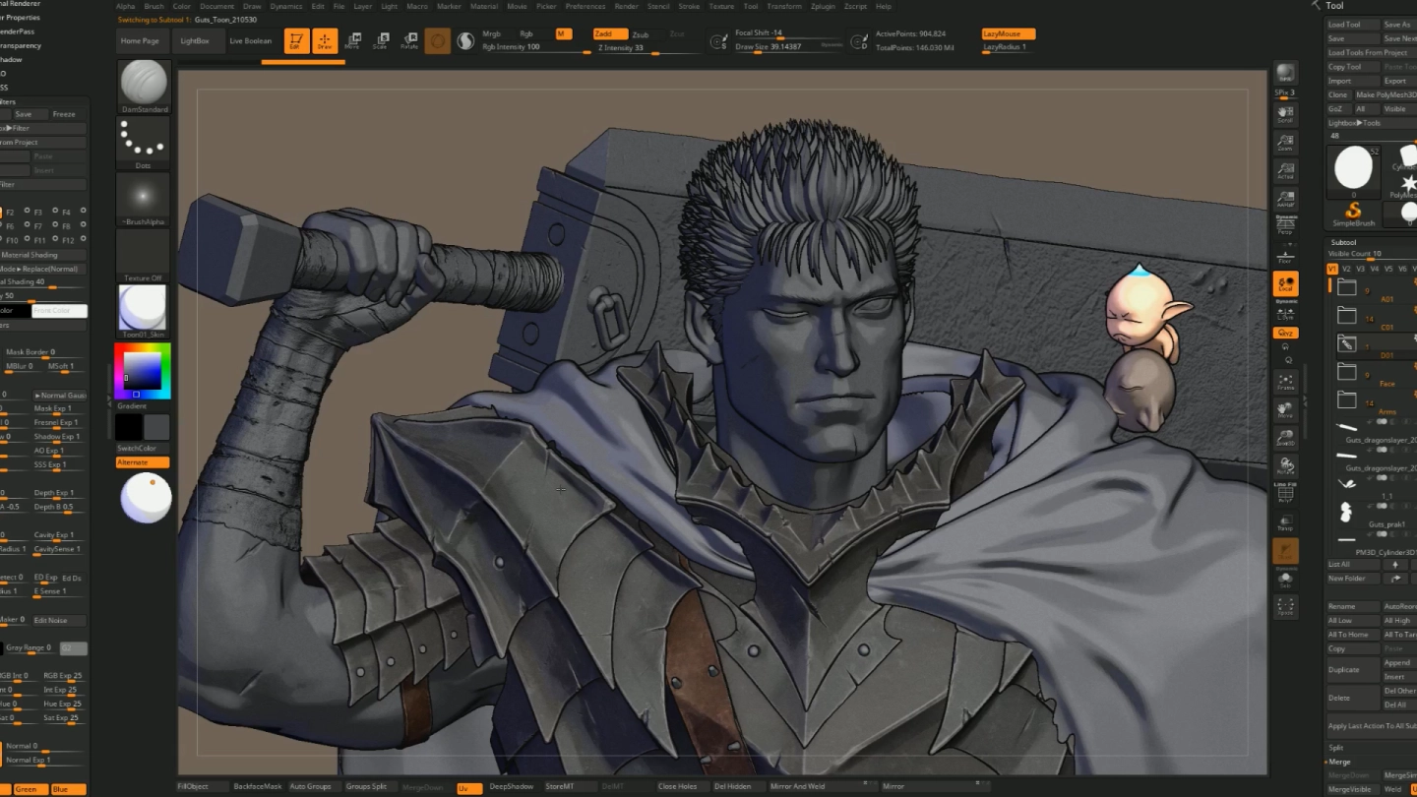
Task: Click the BPR render sphere icon
Action: (x=1285, y=74)
